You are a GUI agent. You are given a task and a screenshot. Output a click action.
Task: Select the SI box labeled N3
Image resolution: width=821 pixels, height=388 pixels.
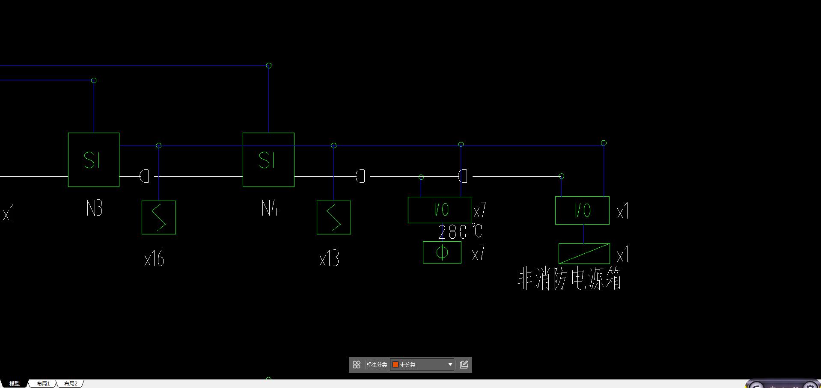[x=94, y=160]
